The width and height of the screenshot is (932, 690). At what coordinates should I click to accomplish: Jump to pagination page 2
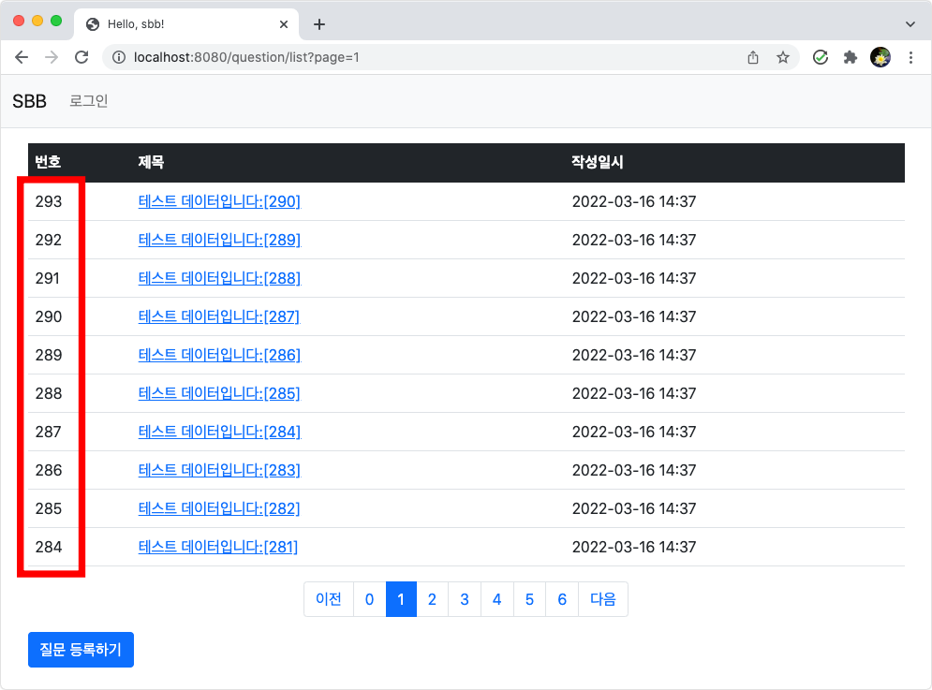(432, 599)
